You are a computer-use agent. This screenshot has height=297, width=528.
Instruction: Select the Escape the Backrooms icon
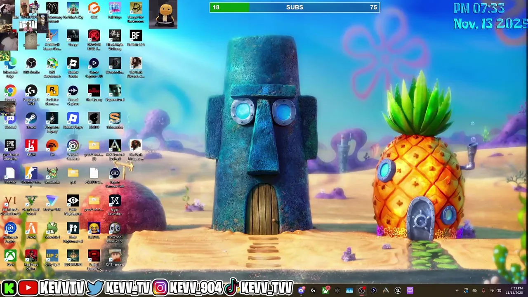(x=136, y=12)
